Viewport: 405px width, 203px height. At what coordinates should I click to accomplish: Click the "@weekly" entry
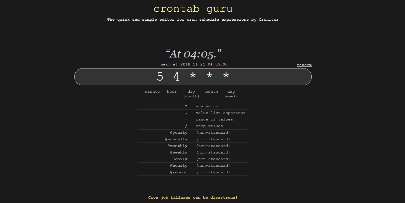[x=179, y=152]
